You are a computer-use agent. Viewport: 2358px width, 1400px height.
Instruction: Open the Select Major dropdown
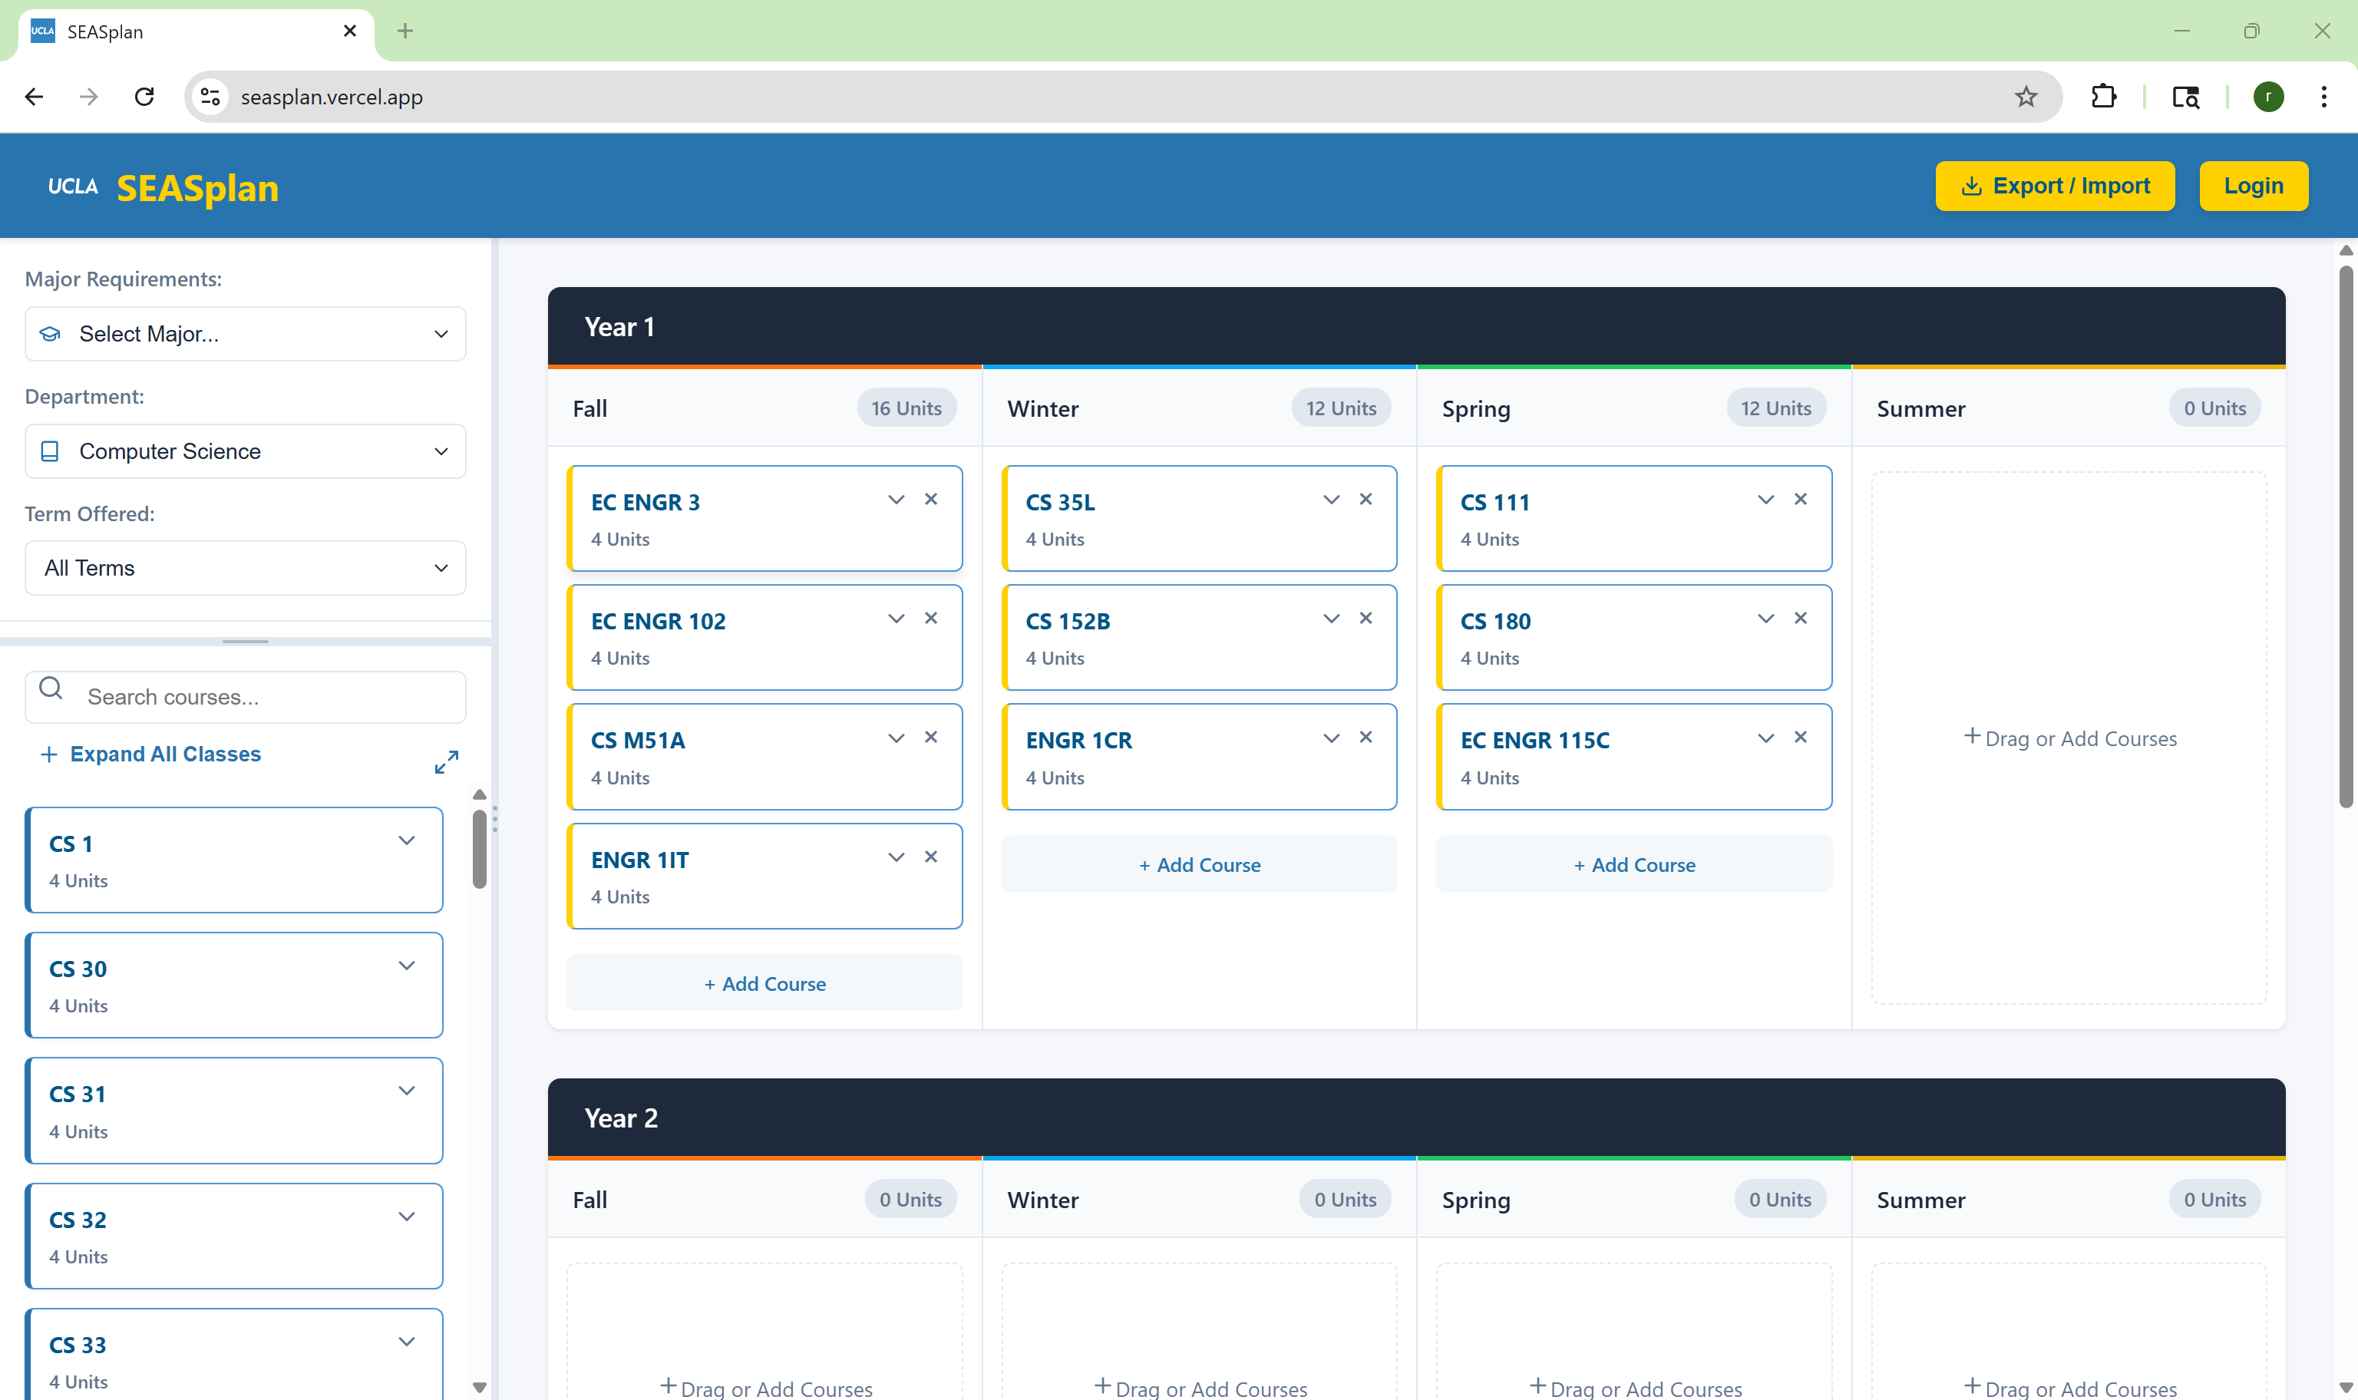pyautogui.click(x=245, y=334)
